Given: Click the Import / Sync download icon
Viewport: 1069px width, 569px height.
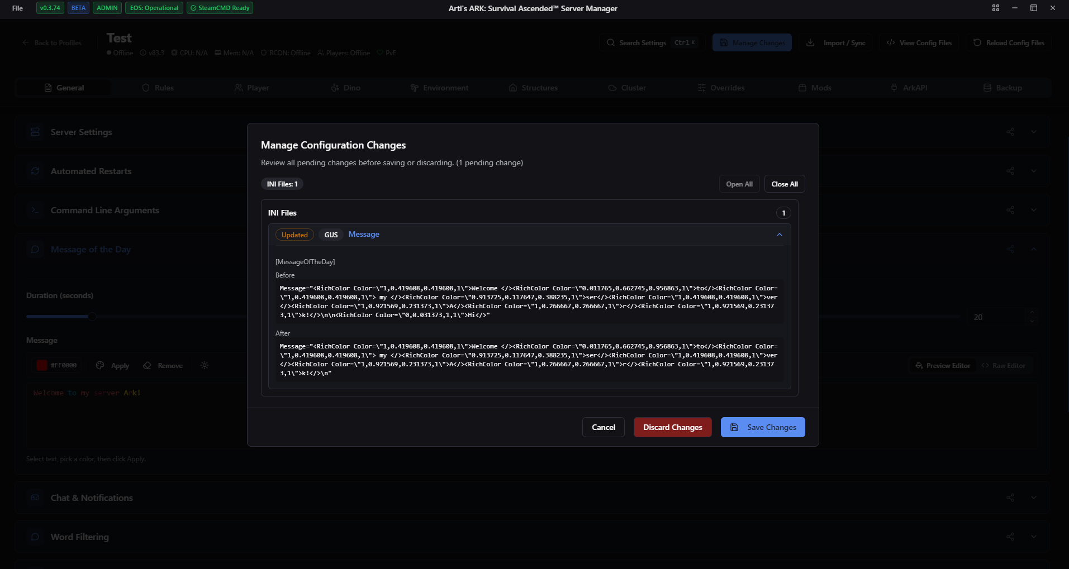Looking at the screenshot, I should (810, 43).
